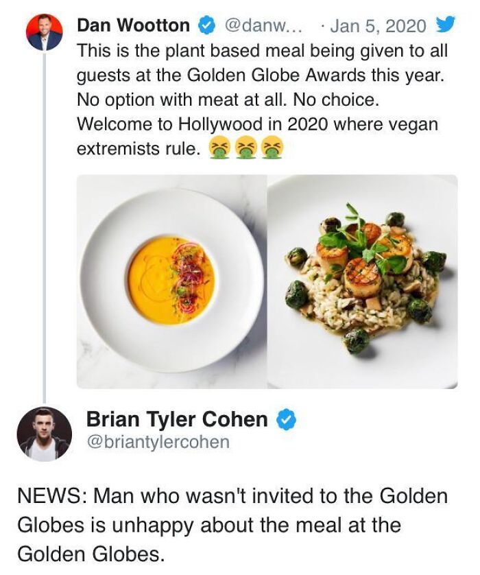Screen dimensions: 480x575
Task: Open the @briantylercohen handle
Action: click(158, 442)
